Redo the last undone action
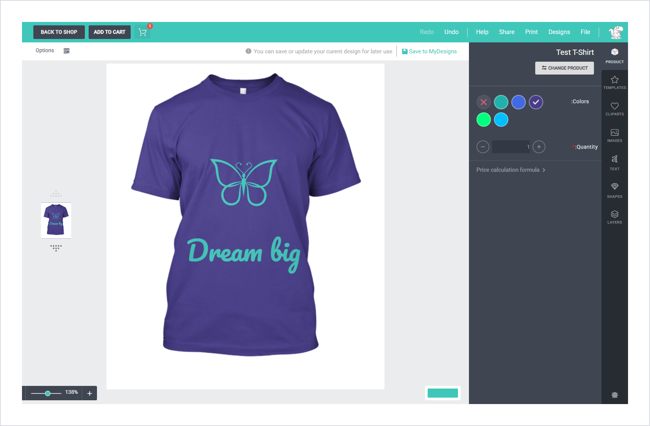The height and width of the screenshot is (426, 650). (x=427, y=32)
